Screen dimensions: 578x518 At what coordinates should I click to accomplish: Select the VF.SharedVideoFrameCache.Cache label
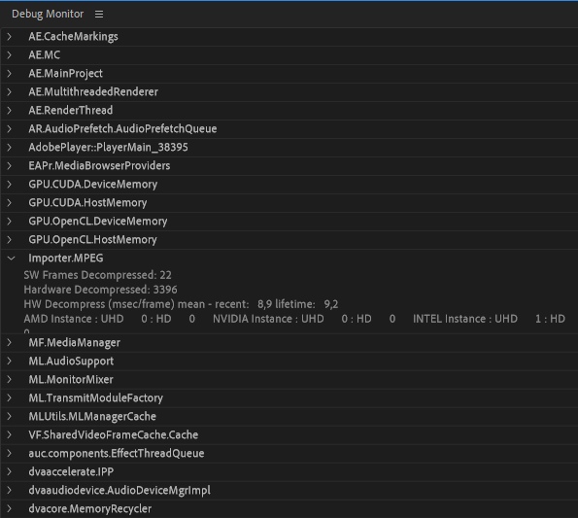pos(114,434)
